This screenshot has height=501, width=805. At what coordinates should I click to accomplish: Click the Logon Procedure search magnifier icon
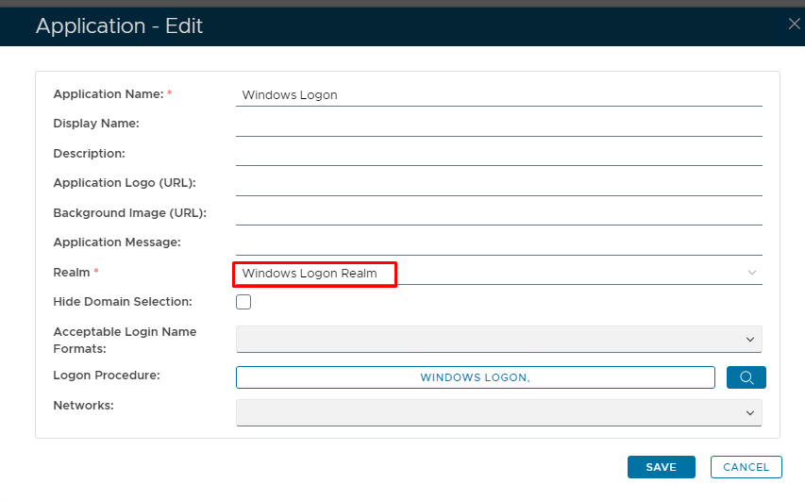pos(746,377)
